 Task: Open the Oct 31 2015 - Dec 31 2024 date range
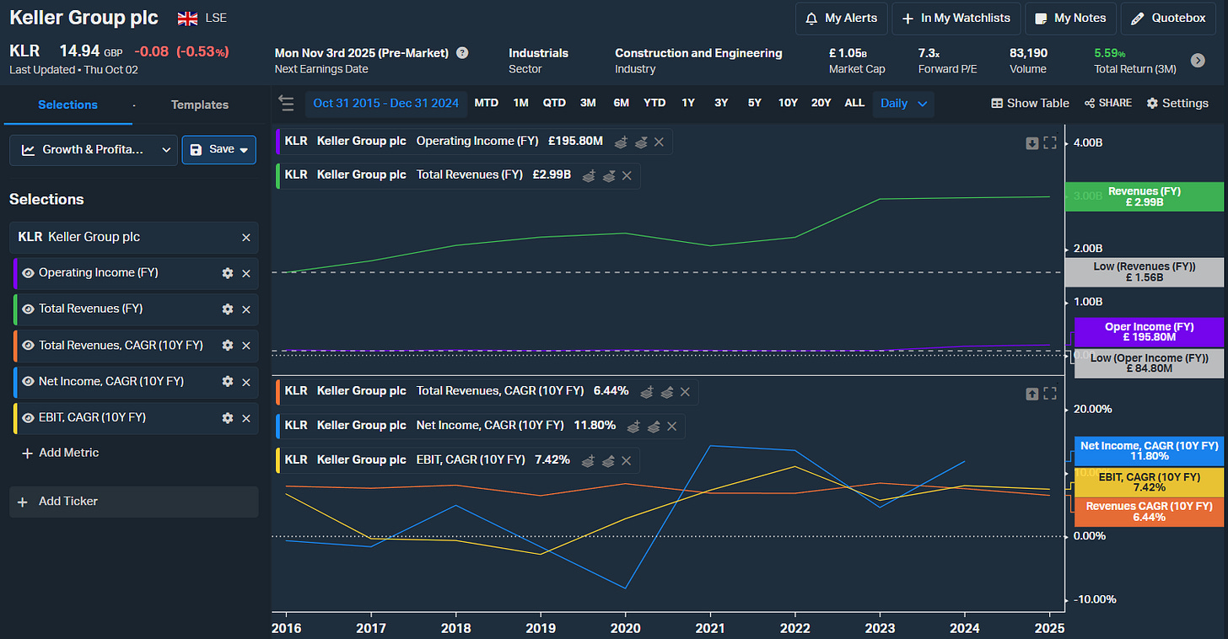[x=386, y=104]
